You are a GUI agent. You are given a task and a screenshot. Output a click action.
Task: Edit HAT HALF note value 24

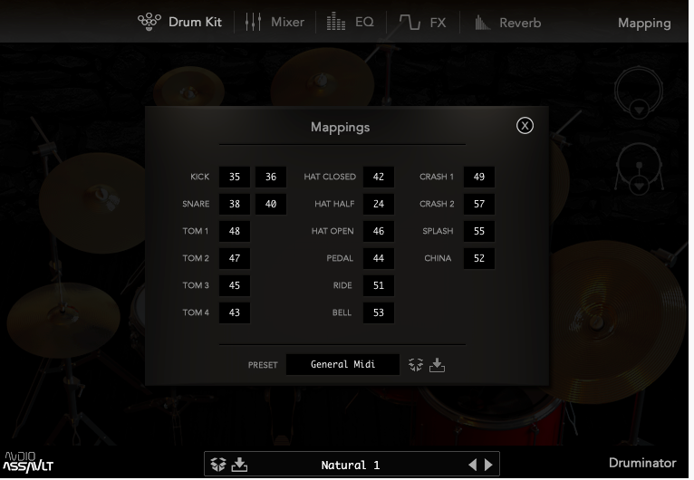tap(379, 204)
